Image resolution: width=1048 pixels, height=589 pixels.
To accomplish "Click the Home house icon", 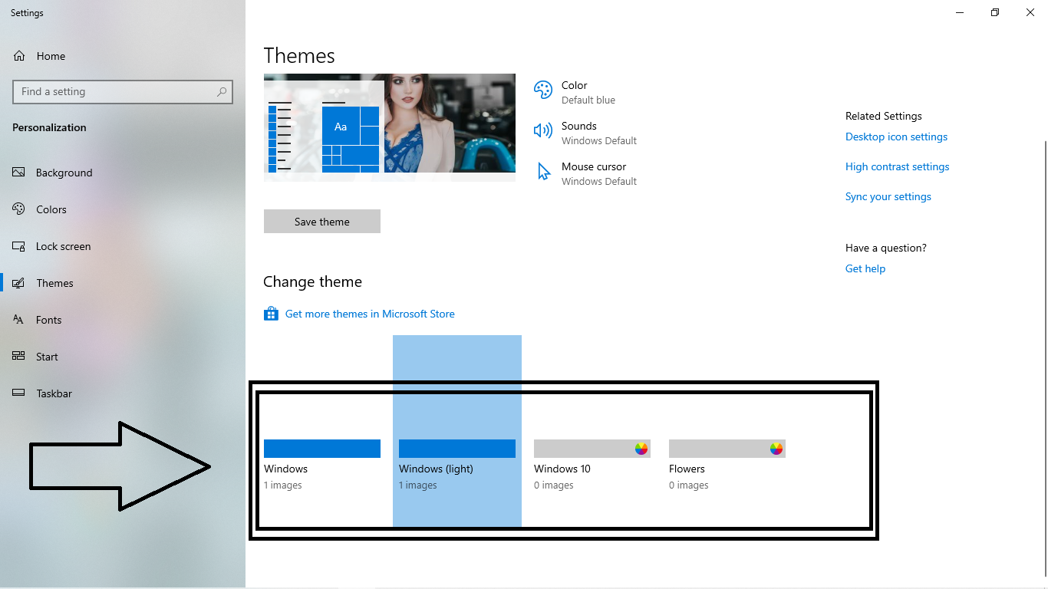I will click(19, 56).
